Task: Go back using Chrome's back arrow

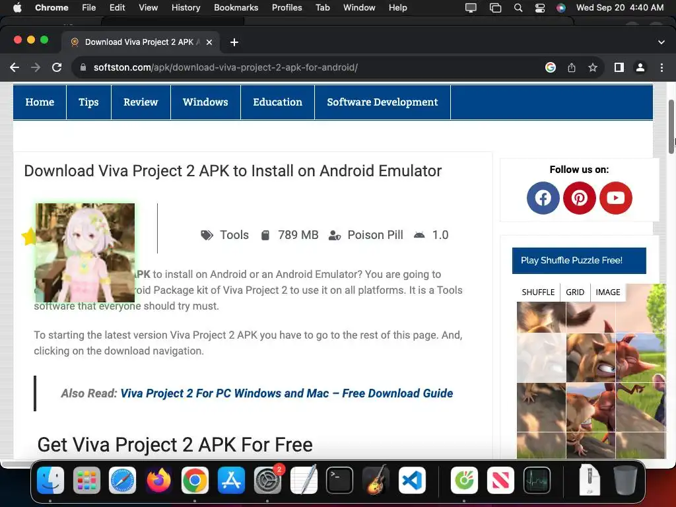Action: click(x=15, y=67)
